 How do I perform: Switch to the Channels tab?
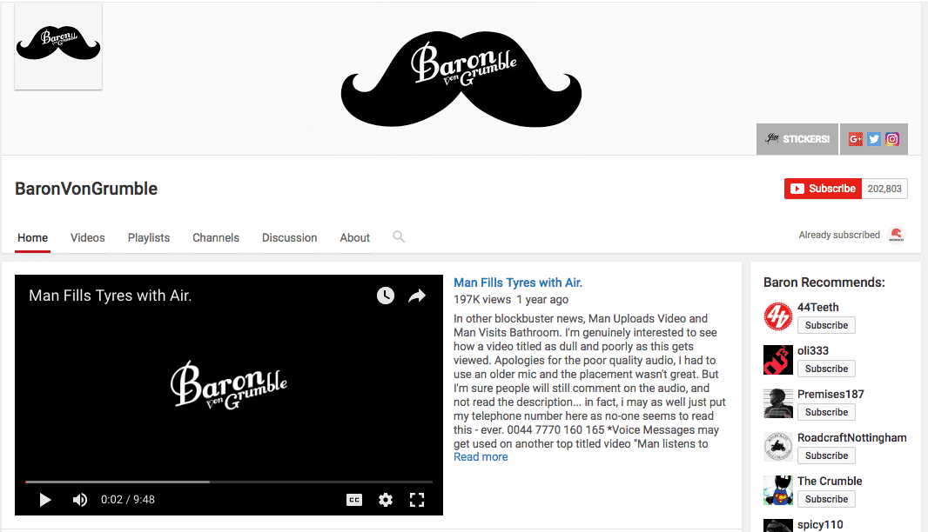point(215,237)
